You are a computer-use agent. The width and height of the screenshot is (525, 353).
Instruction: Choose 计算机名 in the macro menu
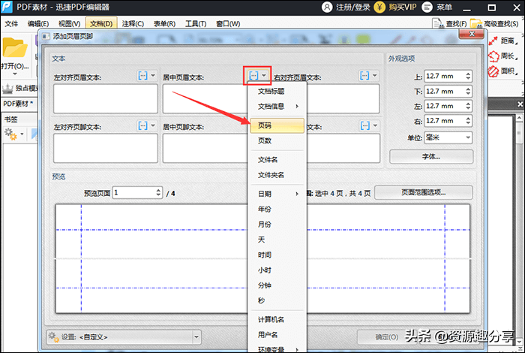tap(277, 319)
